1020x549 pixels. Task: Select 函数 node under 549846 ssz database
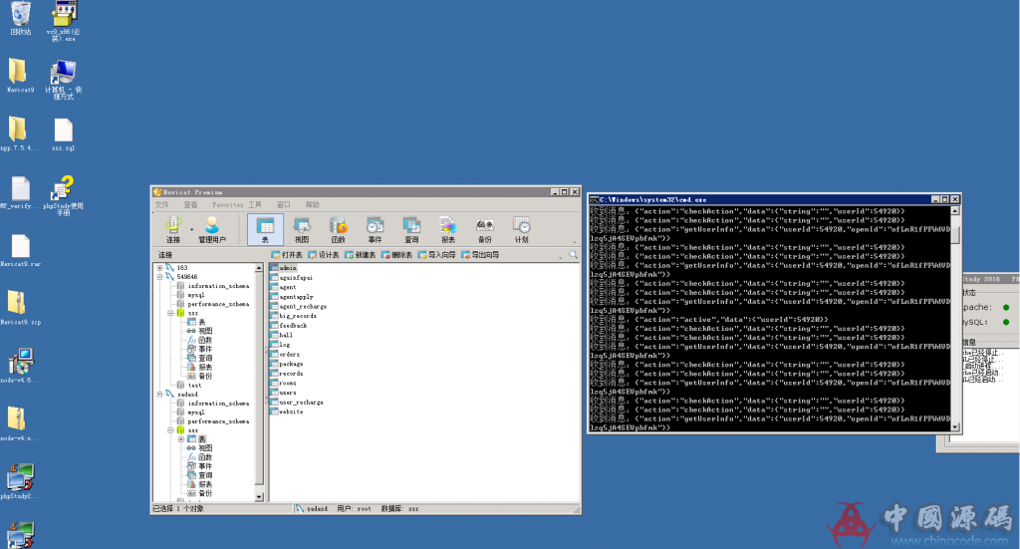[199, 340]
